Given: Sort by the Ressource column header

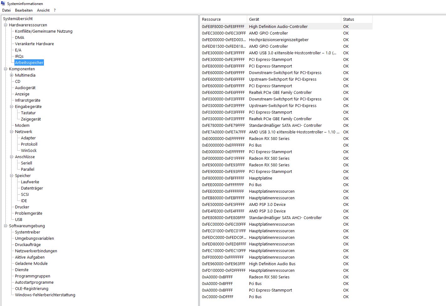Looking at the screenshot, I should (224, 19).
